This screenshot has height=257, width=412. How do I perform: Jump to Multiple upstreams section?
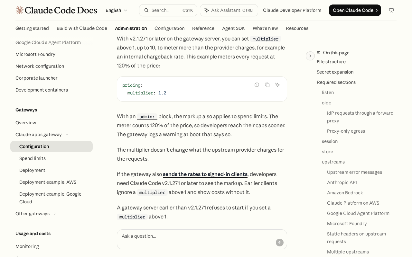348,252
